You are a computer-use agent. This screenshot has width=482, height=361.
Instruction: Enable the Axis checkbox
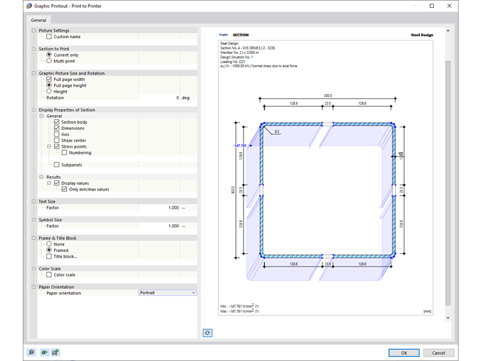click(x=56, y=134)
